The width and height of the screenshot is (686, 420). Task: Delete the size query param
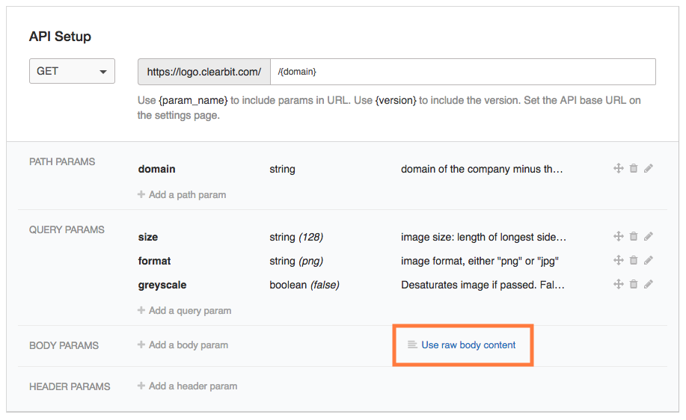click(634, 237)
